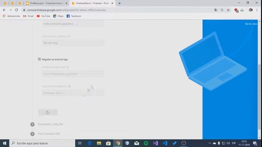This screenshot has height=147, width=262.
Task: Open the Windows notification center
Action: (x=255, y=143)
